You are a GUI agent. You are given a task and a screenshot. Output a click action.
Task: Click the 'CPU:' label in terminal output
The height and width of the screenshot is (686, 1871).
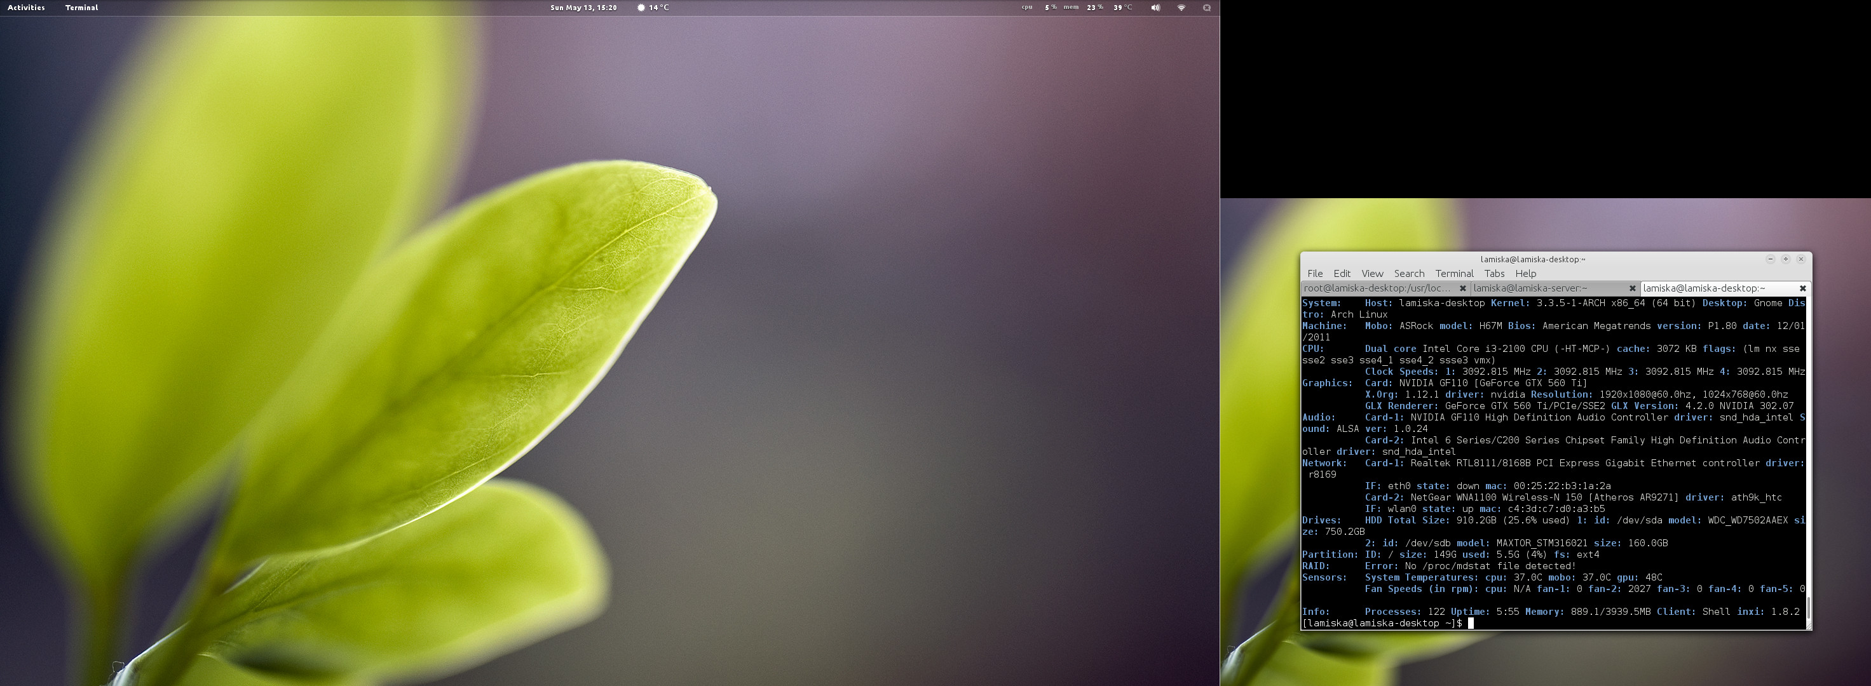point(1312,349)
